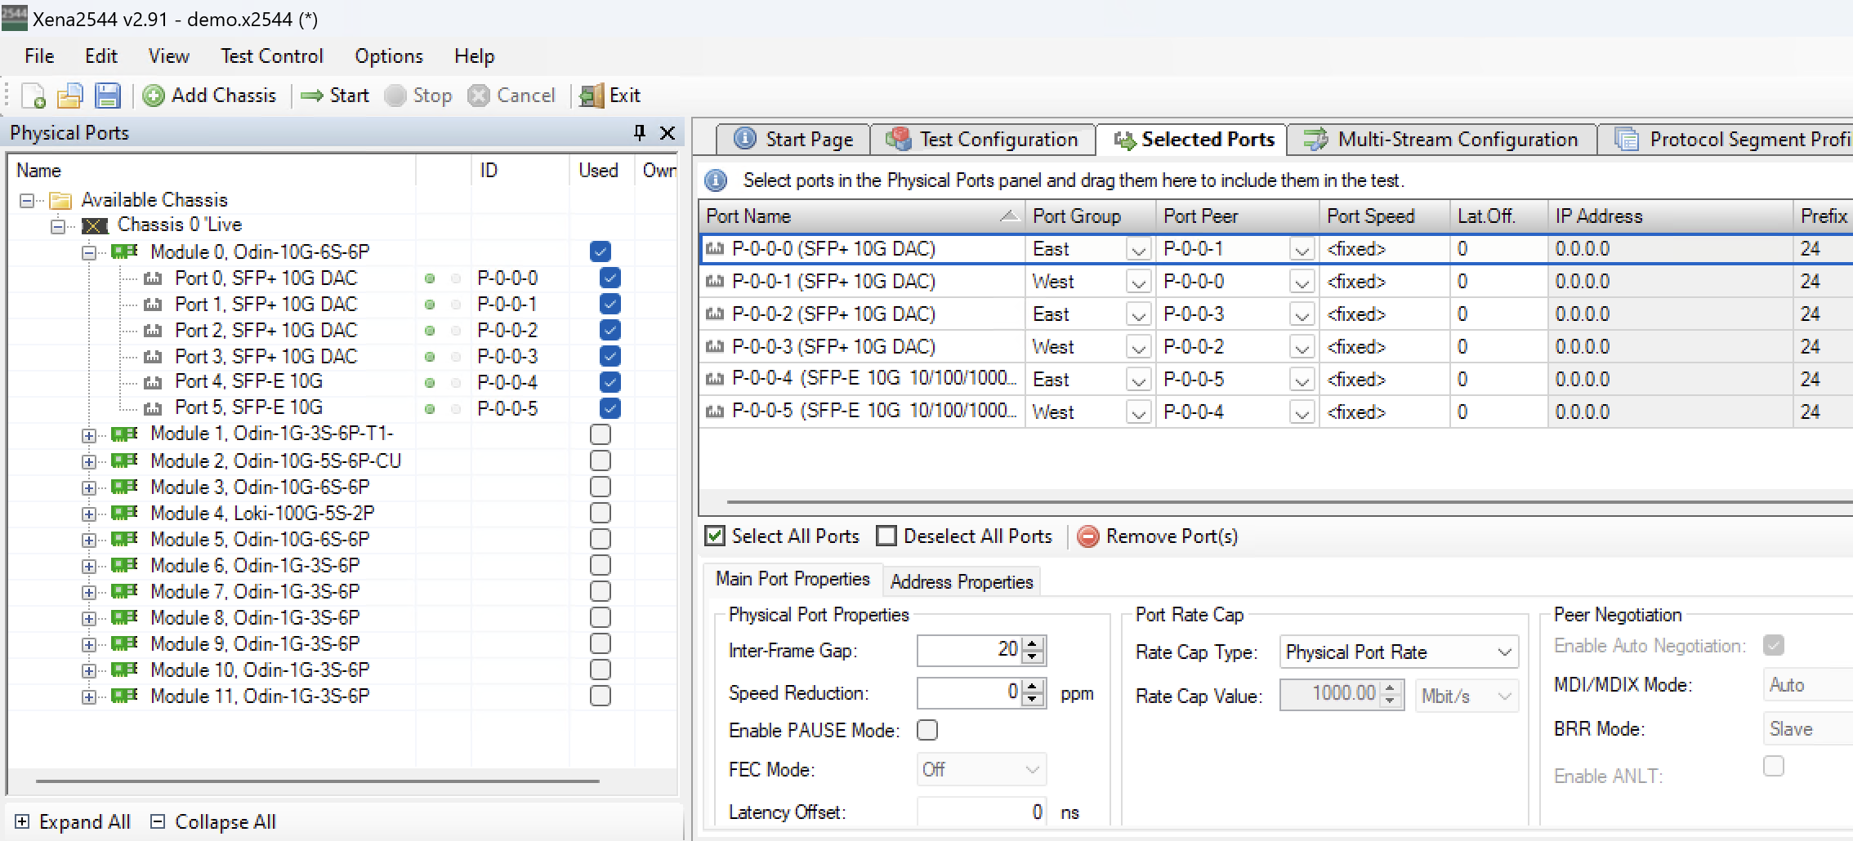Open Port Group dropdown for P-0-0-5
Viewport: 1853px width, 841px height.
(1138, 412)
